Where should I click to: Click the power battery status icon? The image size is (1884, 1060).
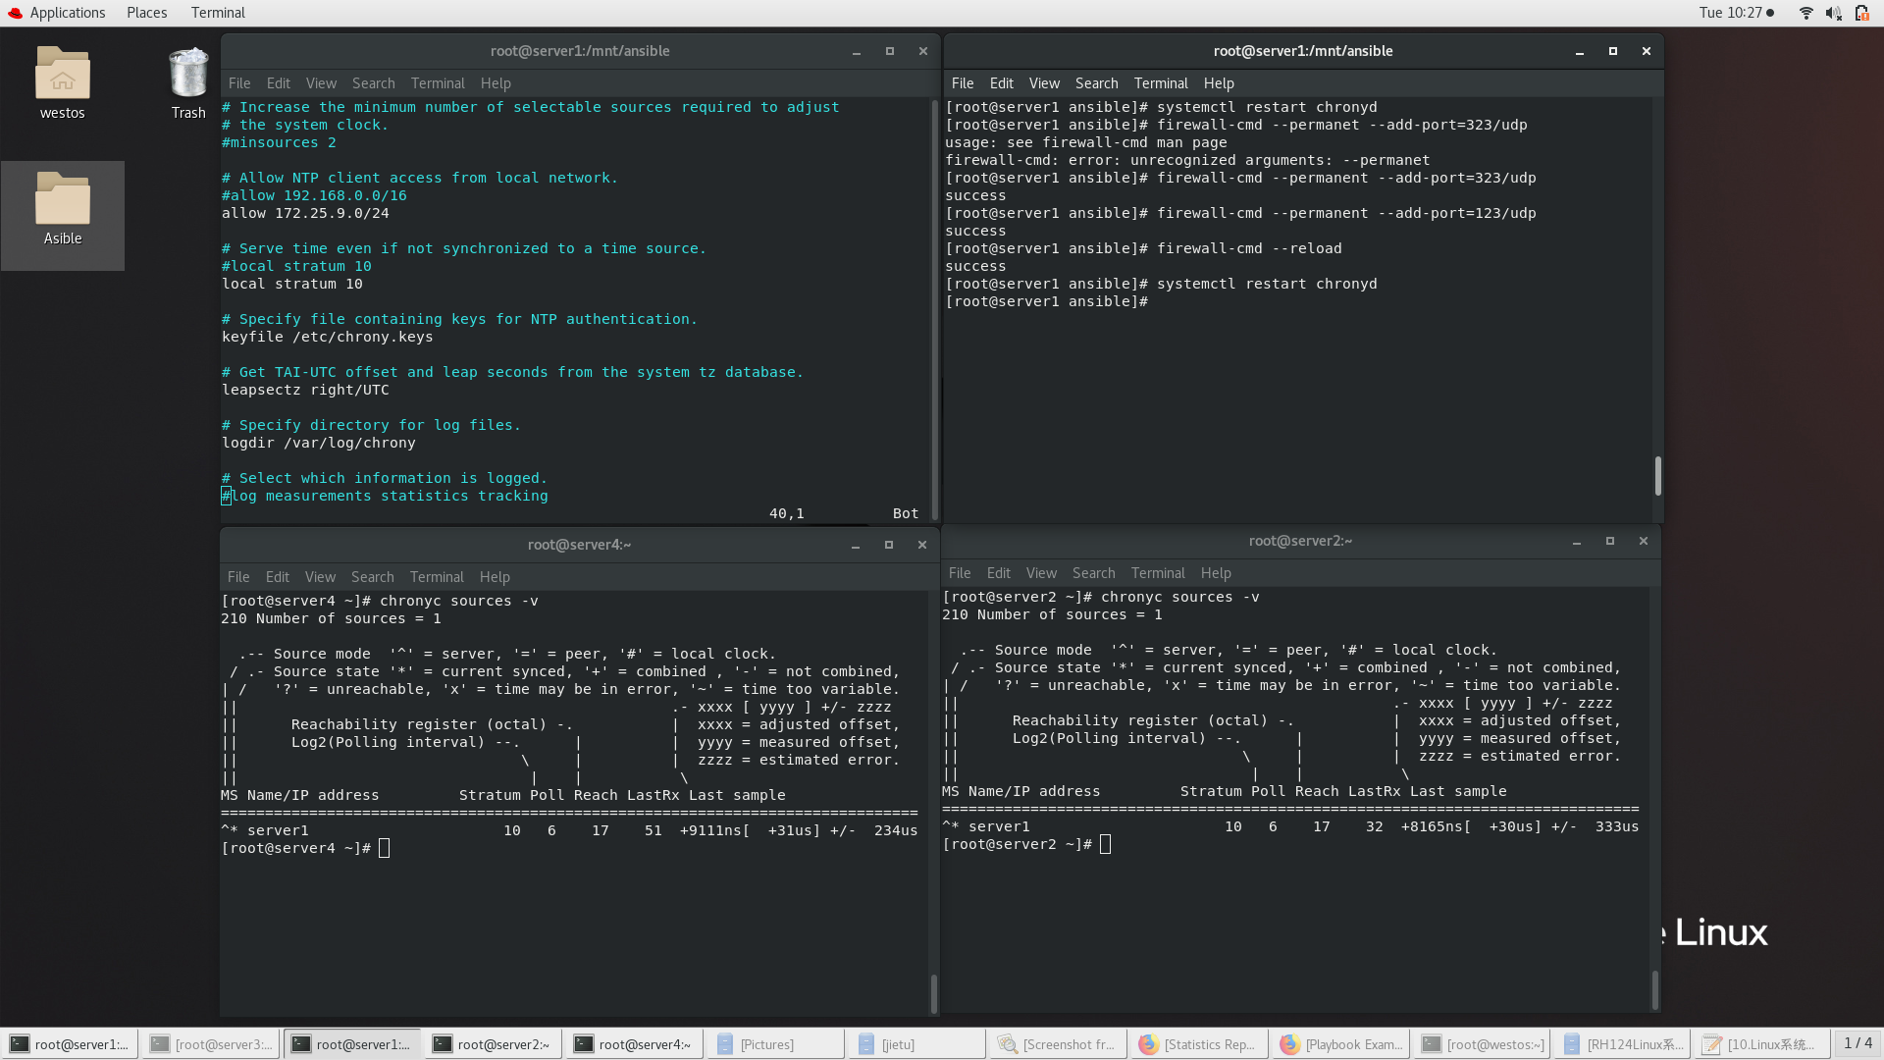point(1861,13)
